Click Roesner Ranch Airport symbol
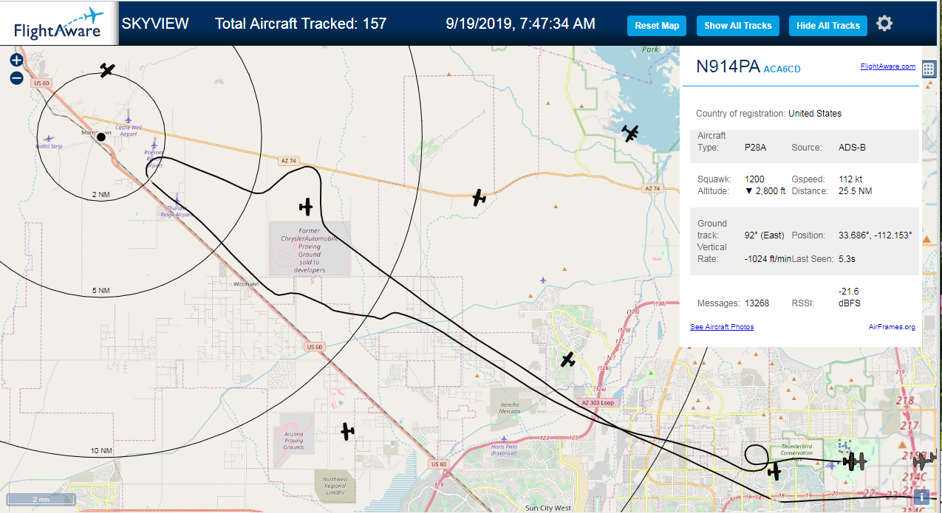The image size is (942, 513). [154, 145]
